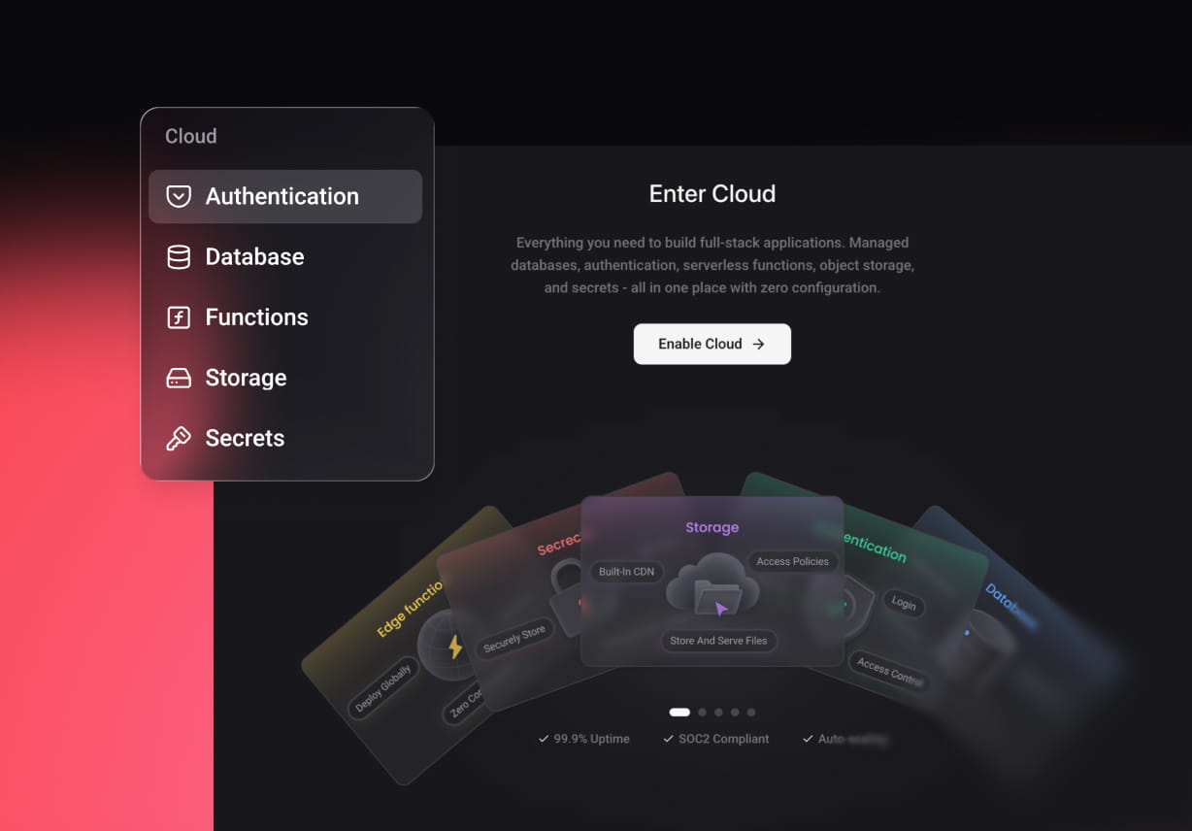Click the lightning globe icon
This screenshot has width=1192, height=831.
coord(448,646)
